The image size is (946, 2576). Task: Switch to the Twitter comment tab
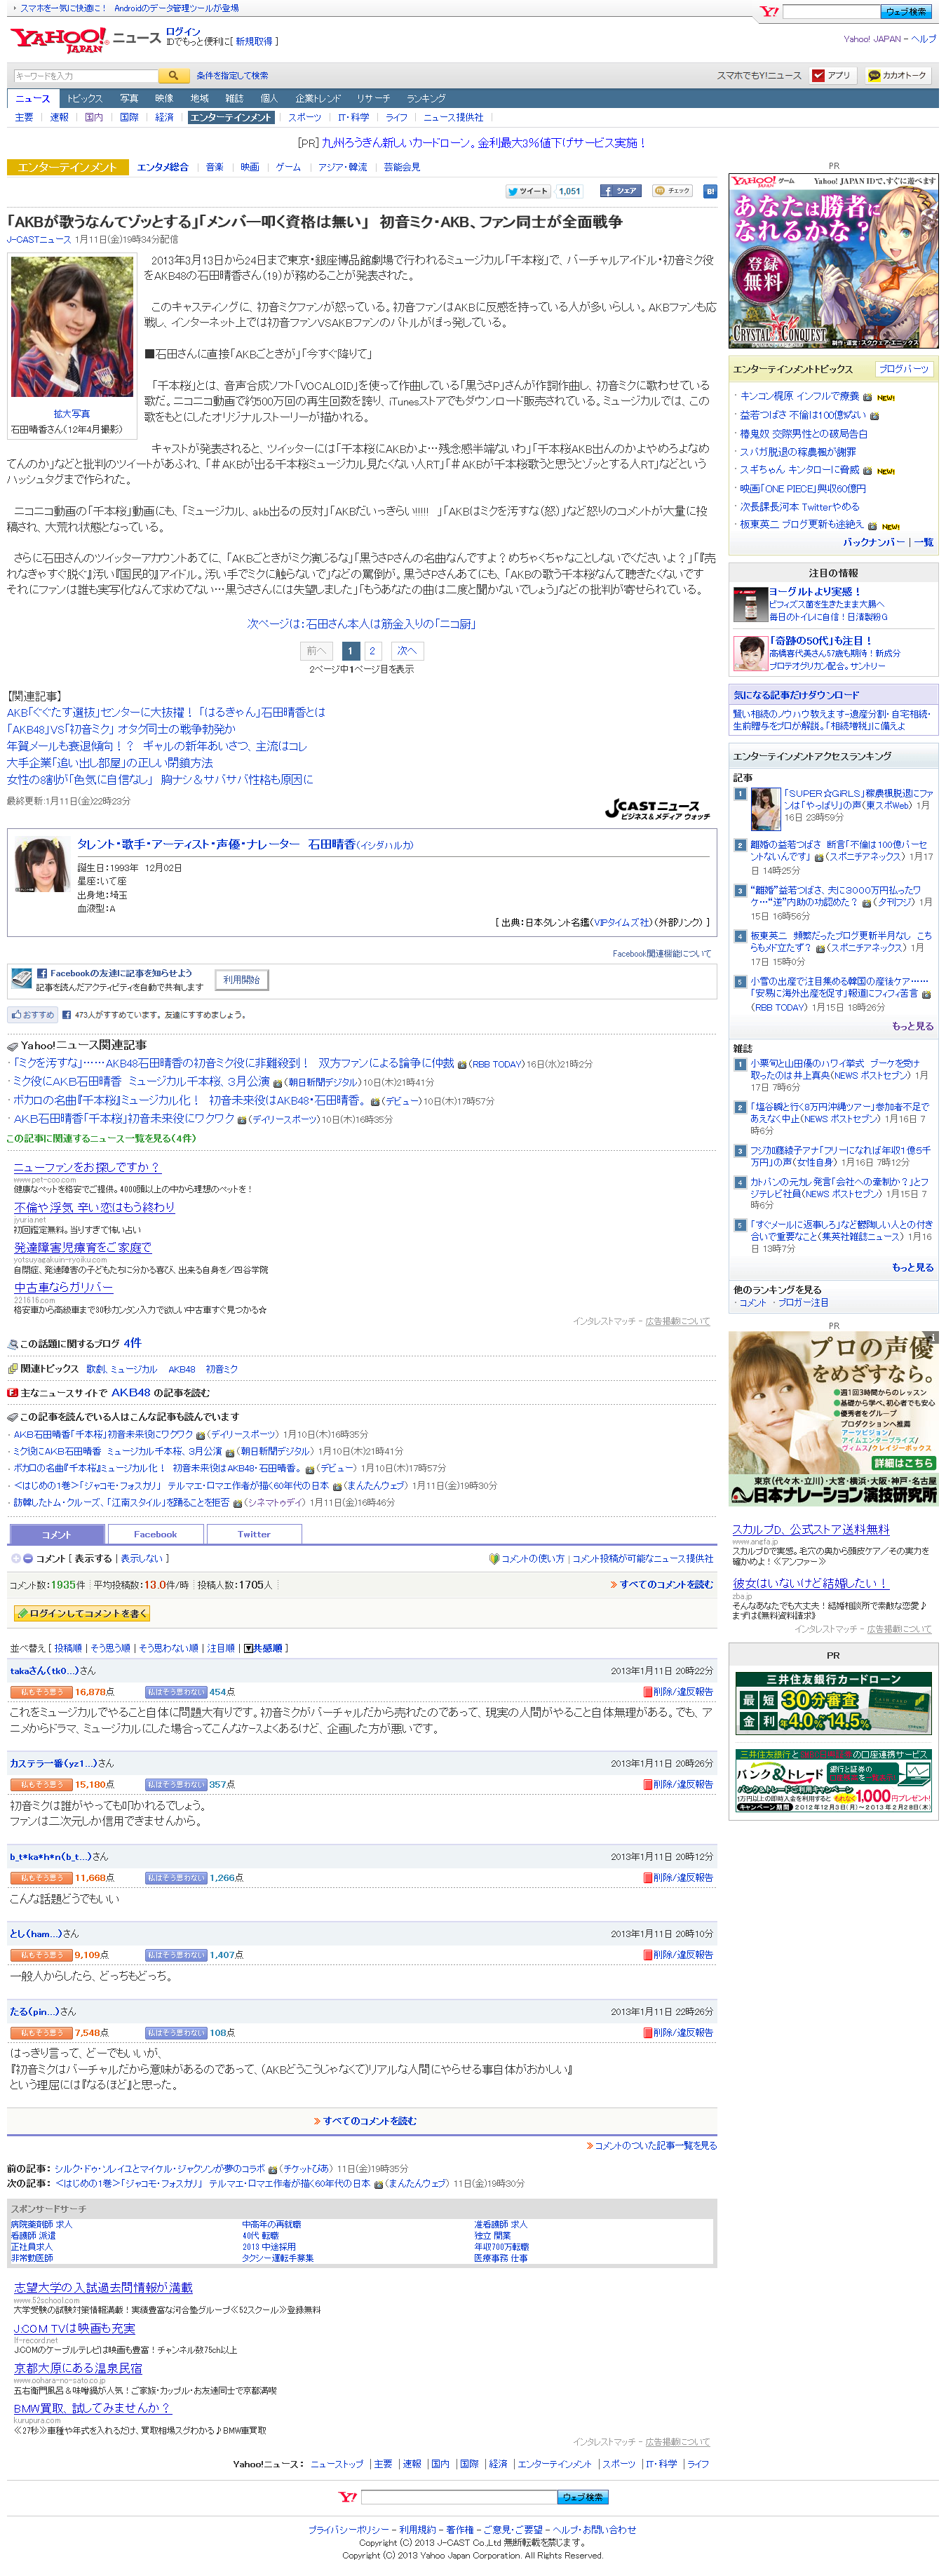pos(254,1533)
